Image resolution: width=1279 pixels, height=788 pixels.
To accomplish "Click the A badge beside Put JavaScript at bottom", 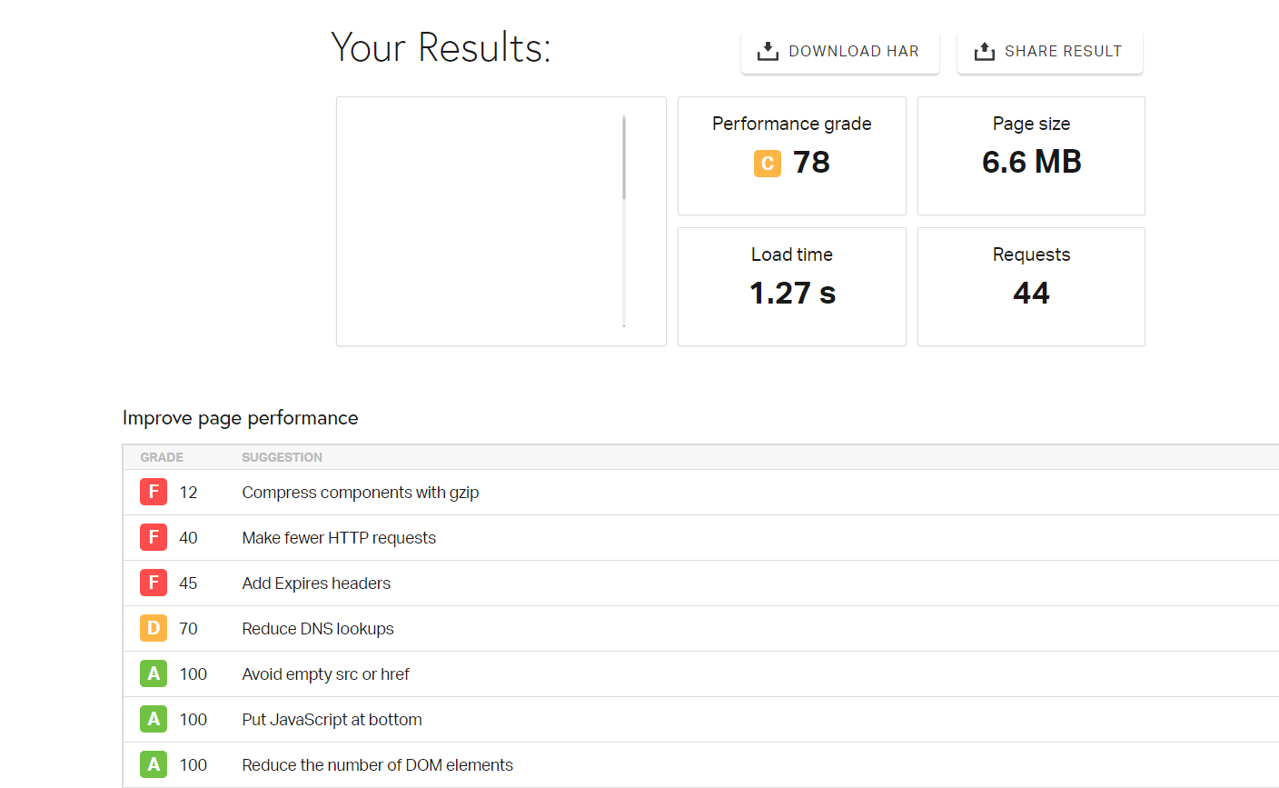I will coord(154,719).
